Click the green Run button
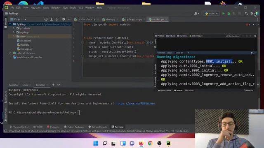 [x=224, y=14]
